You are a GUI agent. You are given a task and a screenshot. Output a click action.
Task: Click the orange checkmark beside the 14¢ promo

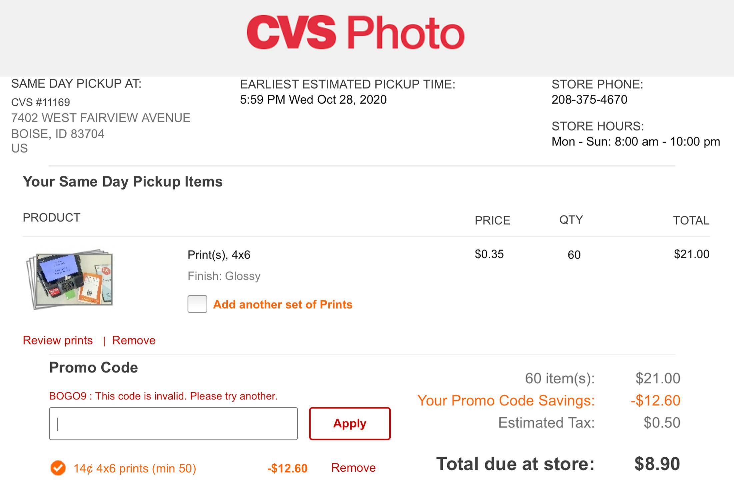tap(58, 468)
